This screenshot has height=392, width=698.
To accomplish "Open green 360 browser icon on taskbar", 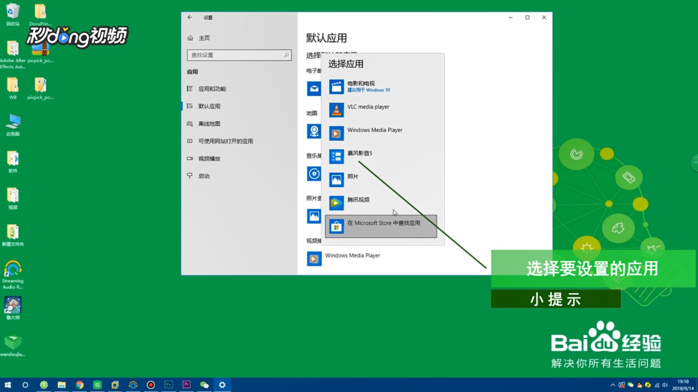I will 44,385.
